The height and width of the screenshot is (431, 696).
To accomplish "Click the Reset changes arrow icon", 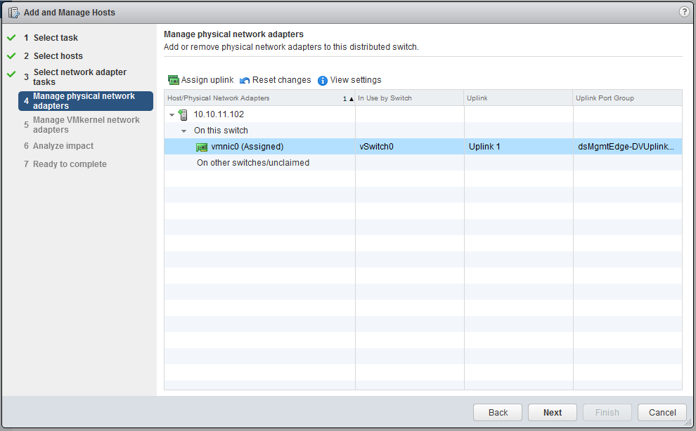I will click(245, 80).
